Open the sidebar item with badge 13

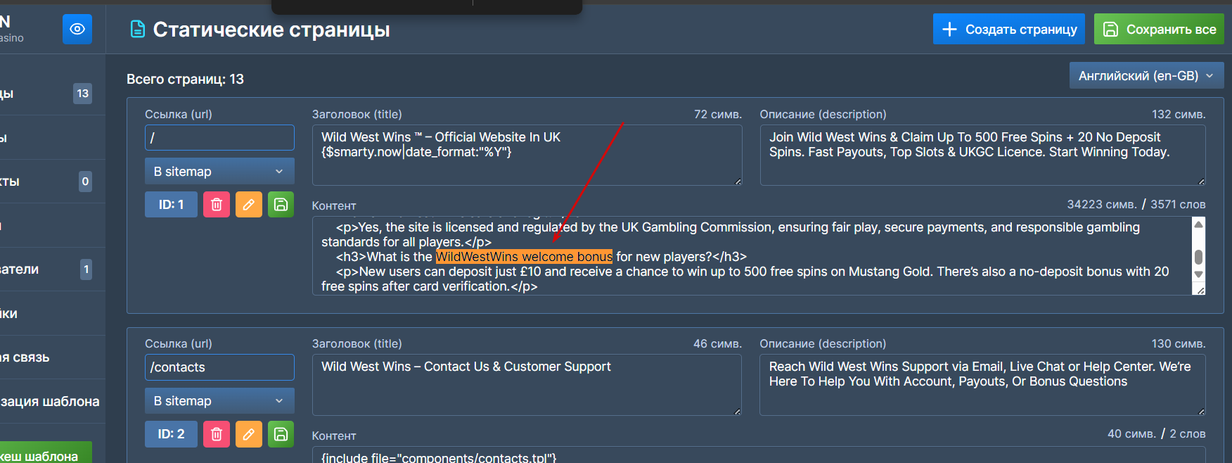click(52, 94)
